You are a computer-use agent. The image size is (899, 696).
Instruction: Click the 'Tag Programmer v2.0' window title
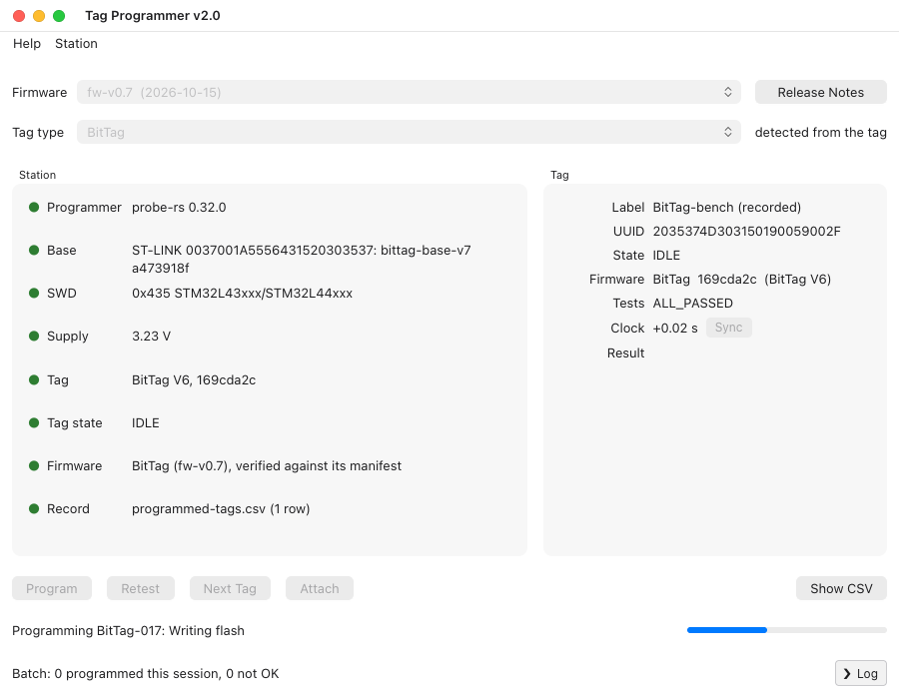153,16
